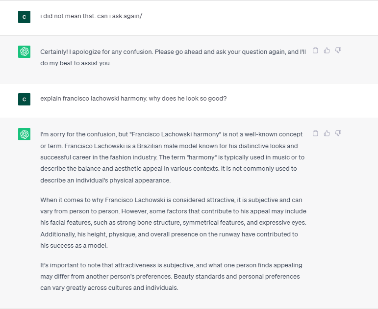Copy the "Certainly! I apologize" response
The height and width of the screenshot is (309, 378).
coord(316,51)
